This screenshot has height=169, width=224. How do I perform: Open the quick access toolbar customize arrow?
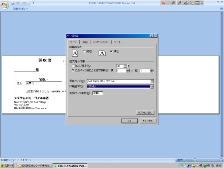(x=33, y=3)
